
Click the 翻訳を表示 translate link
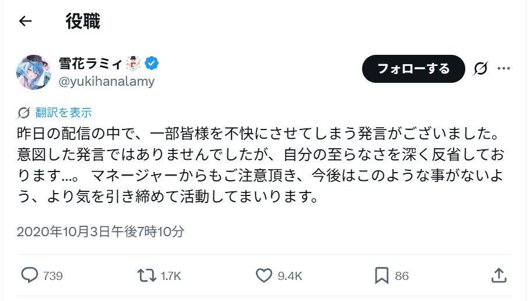[63, 113]
